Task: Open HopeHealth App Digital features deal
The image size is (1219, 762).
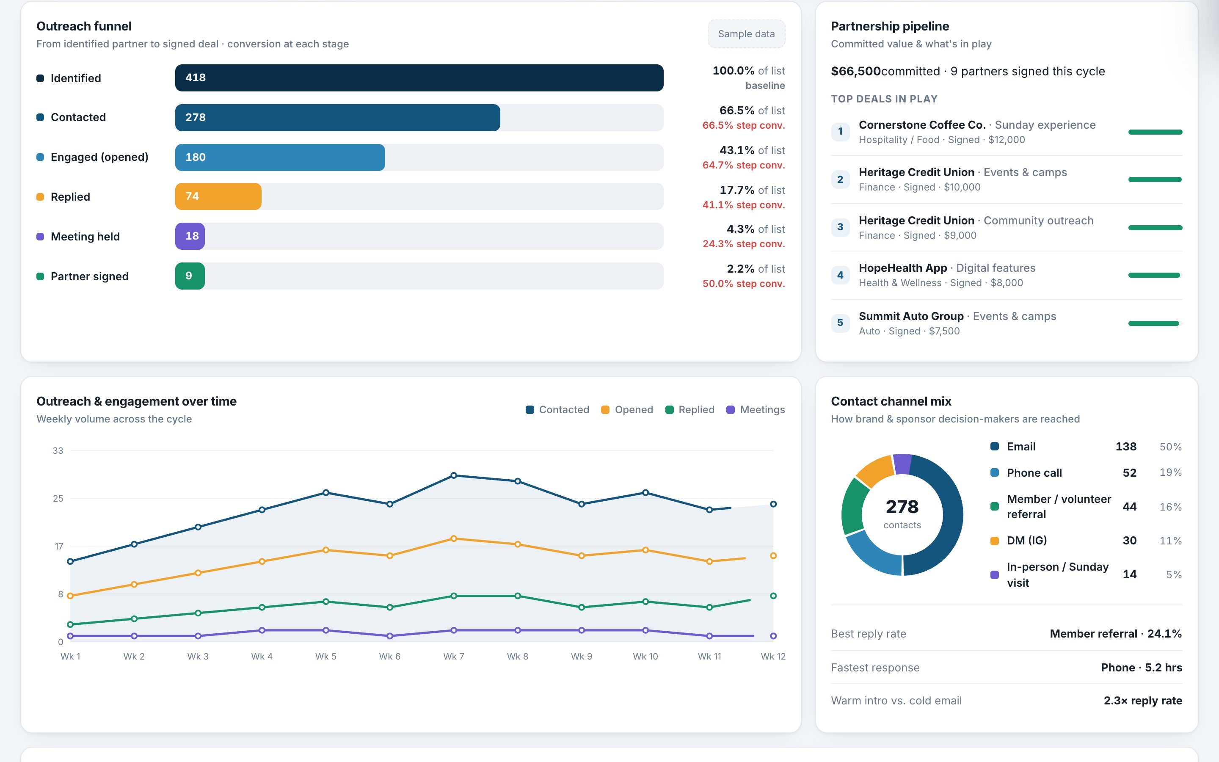Action: 1007,275
